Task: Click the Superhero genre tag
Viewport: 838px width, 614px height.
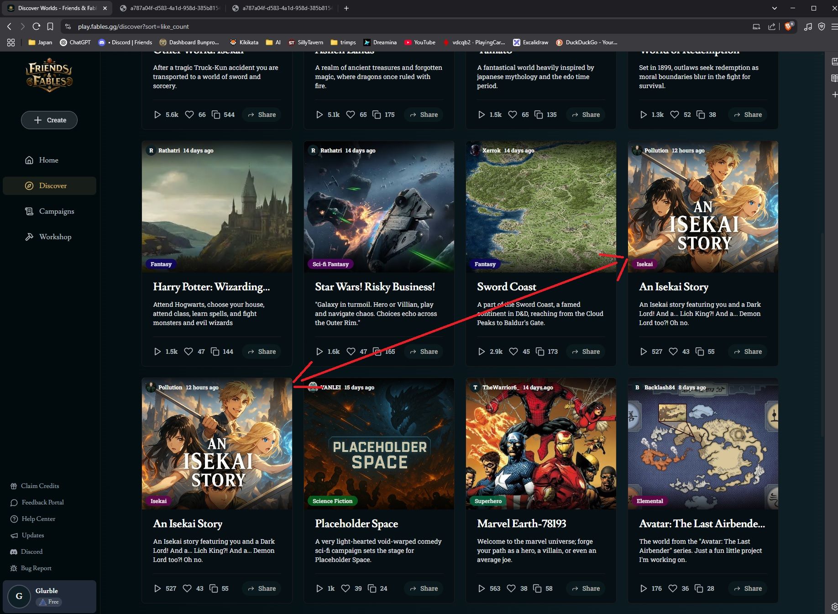Action: pyautogui.click(x=488, y=501)
